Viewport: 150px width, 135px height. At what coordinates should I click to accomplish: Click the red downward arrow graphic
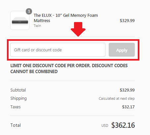(78, 29)
